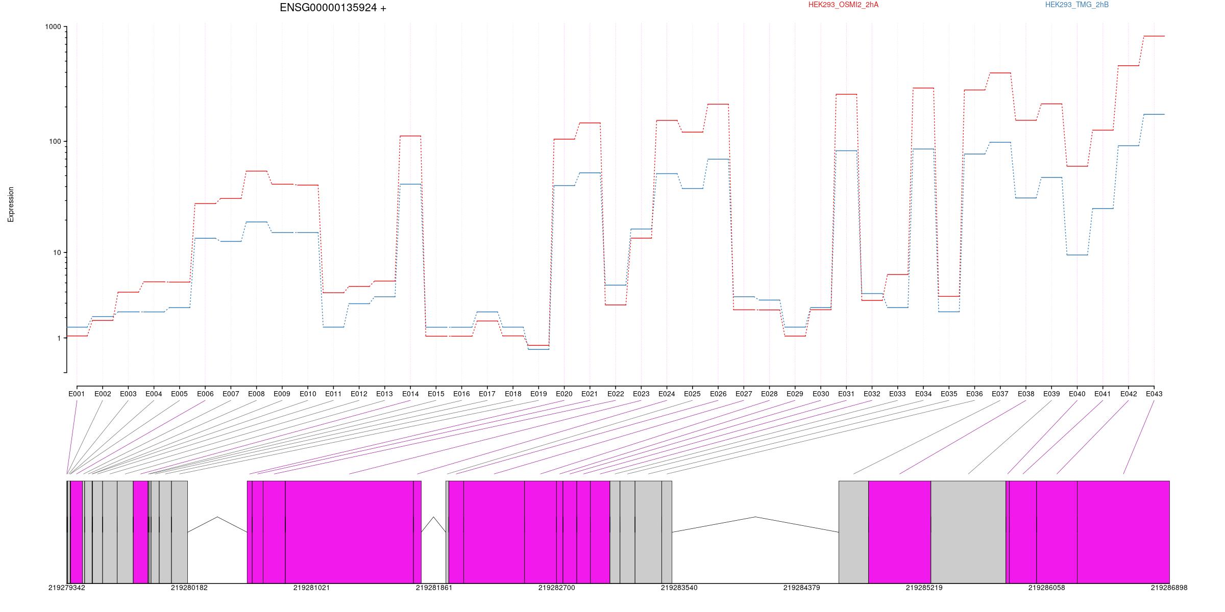Select exon label E004
Screen dimensions: 1225x612
154,394
